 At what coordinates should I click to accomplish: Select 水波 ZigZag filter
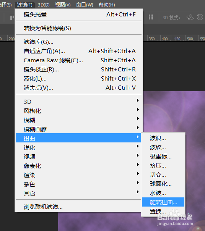coord(163,193)
